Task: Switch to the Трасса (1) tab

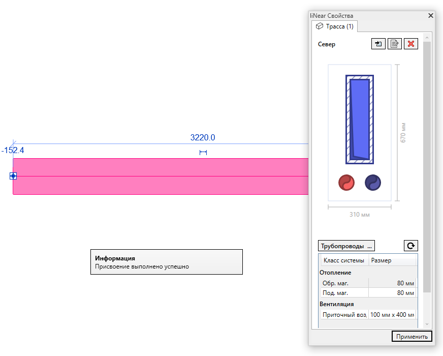Action: (335, 26)
